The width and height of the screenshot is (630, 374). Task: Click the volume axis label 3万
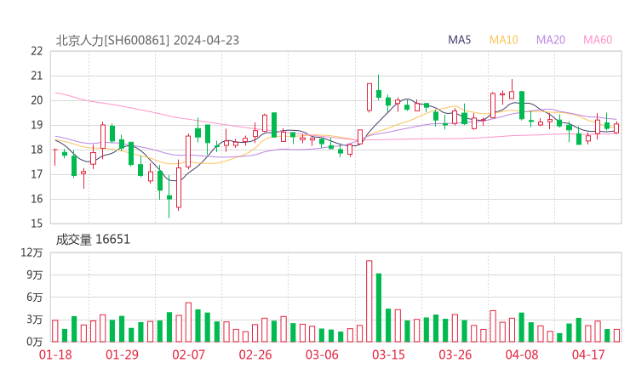tap(35, 320)
